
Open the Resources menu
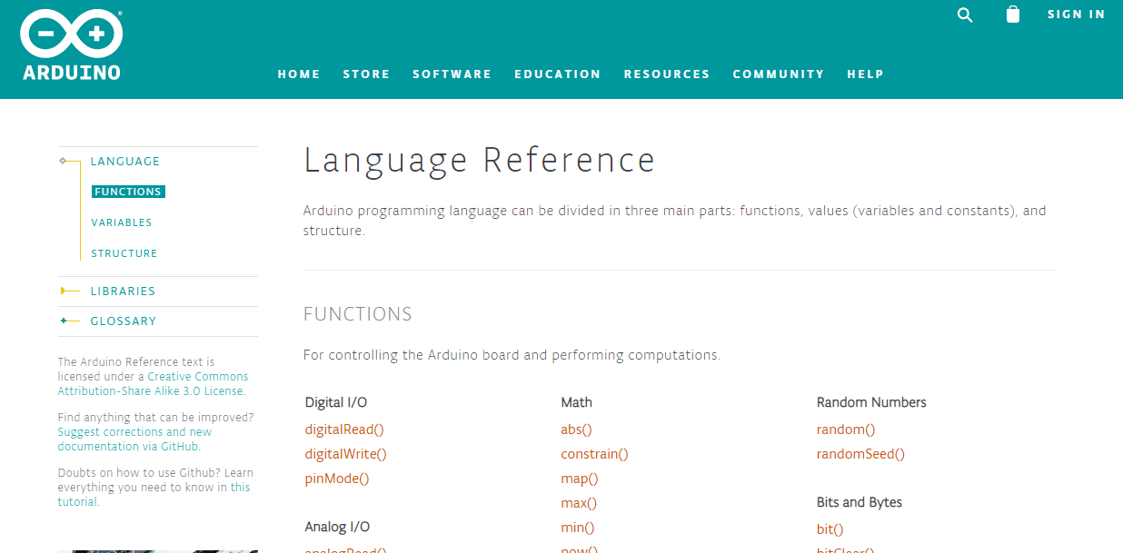click(x=667, y=74)
